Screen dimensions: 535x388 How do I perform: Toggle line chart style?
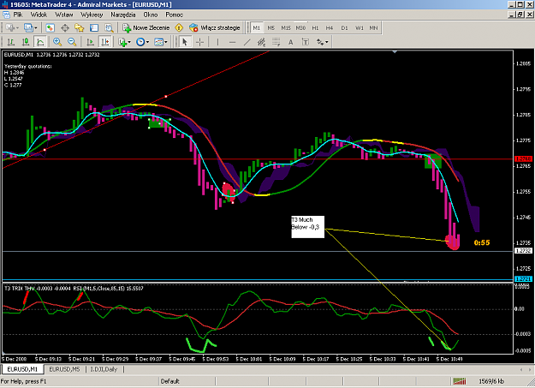[x=40, y=42]
